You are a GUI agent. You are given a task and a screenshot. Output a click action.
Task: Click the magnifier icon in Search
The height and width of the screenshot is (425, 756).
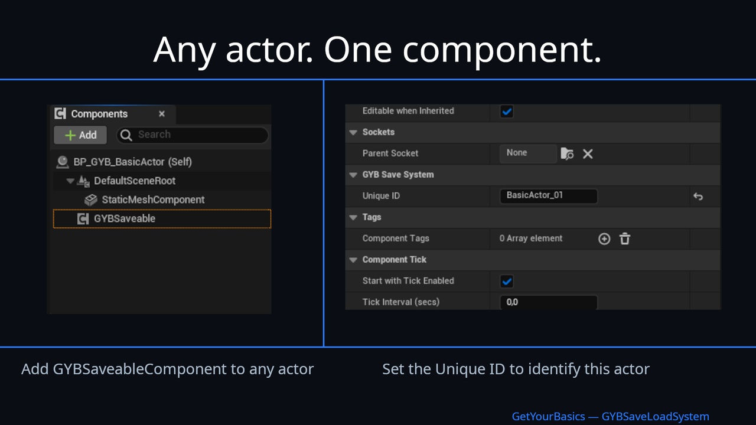click(x=126, y=135)
